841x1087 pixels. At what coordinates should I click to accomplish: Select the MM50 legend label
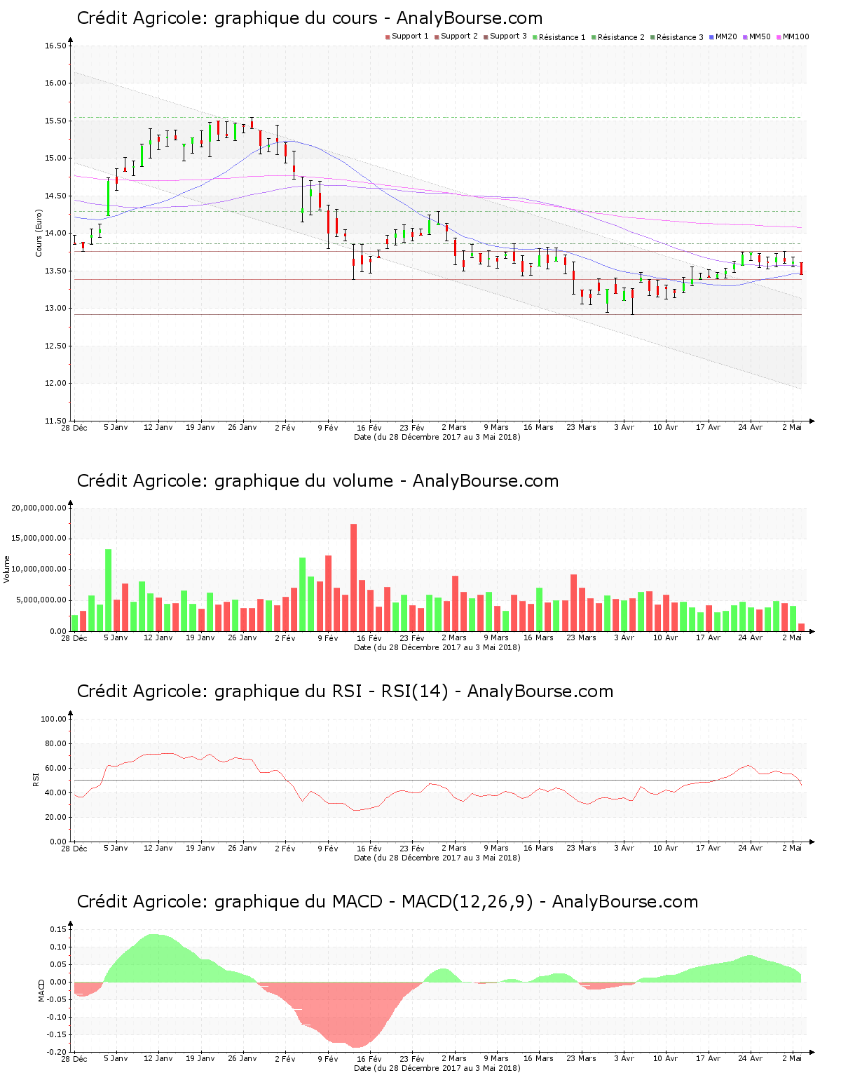760,36
